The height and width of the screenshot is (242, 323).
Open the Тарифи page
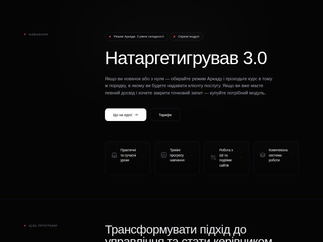pos(165,115)
